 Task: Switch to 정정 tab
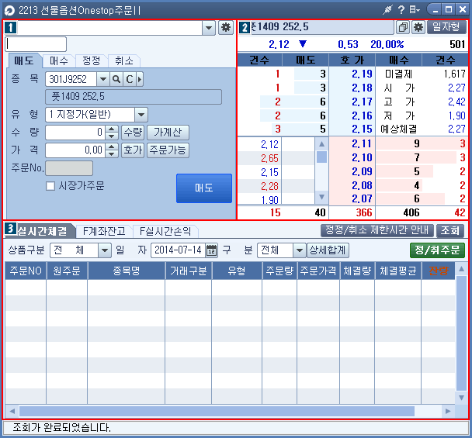pyautogui.click(x=91, y=61)
